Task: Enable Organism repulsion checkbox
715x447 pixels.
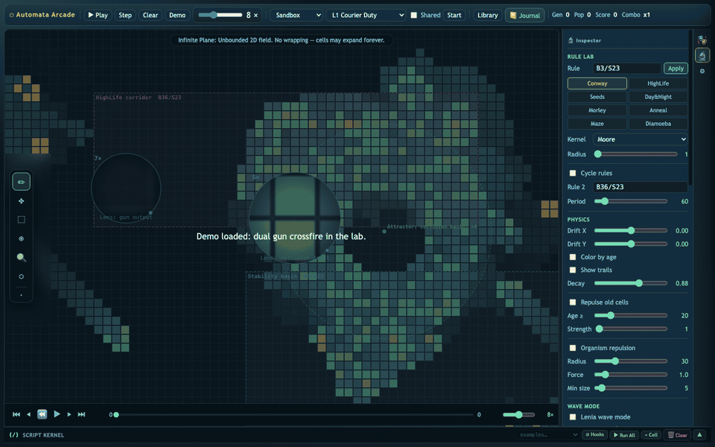Action: (x=573, y=348)
